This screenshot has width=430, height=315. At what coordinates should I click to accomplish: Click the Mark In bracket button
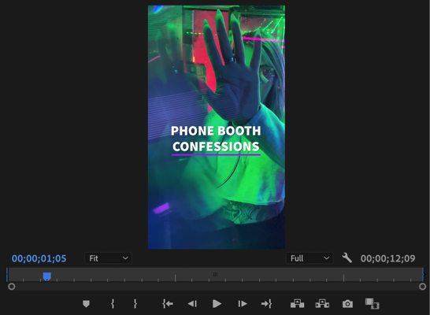pos(113,304)
